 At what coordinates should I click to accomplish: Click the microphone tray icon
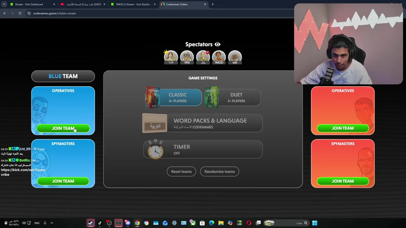[45, 223]
